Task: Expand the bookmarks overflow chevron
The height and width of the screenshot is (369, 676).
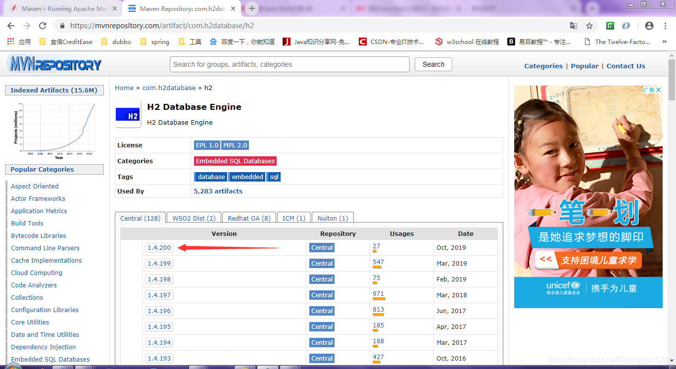Action: pyautogui.click(x=664, y=42)
